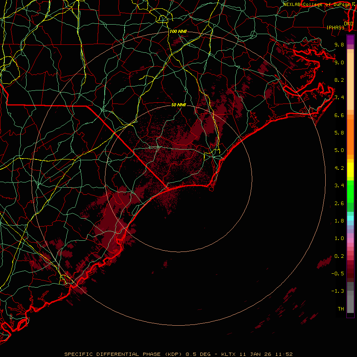Click the 4.2 value on color scale
357x357 pixels.
coord(339,168)
